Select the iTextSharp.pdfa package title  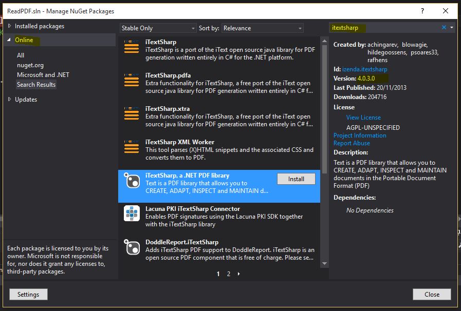point(168,75)
